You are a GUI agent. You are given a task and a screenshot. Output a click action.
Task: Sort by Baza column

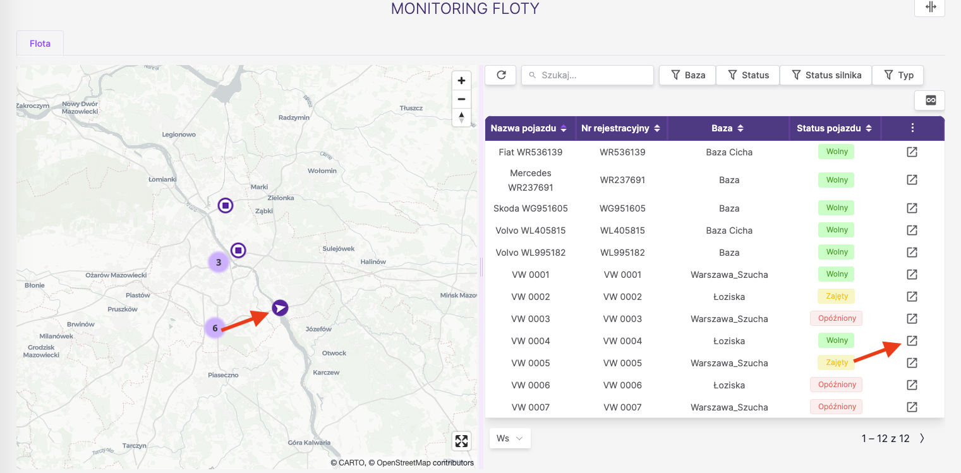click(728, 128)
